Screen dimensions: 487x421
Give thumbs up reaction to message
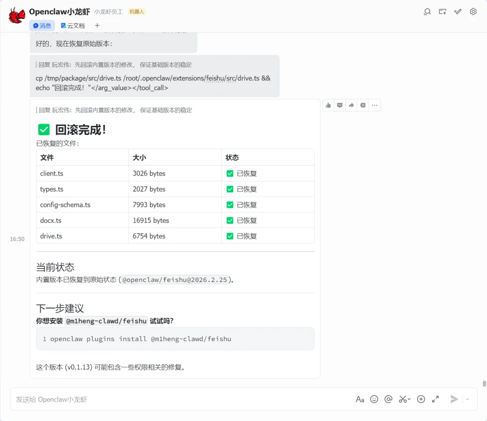[x=328, y=105]
